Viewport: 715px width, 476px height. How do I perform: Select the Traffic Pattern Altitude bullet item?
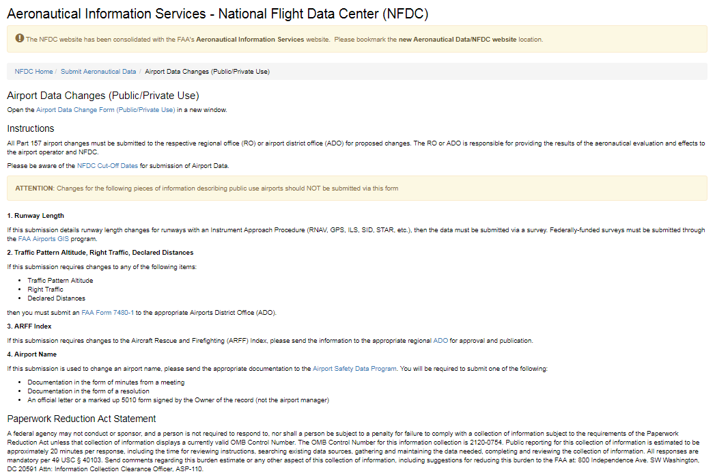point(60,280)
